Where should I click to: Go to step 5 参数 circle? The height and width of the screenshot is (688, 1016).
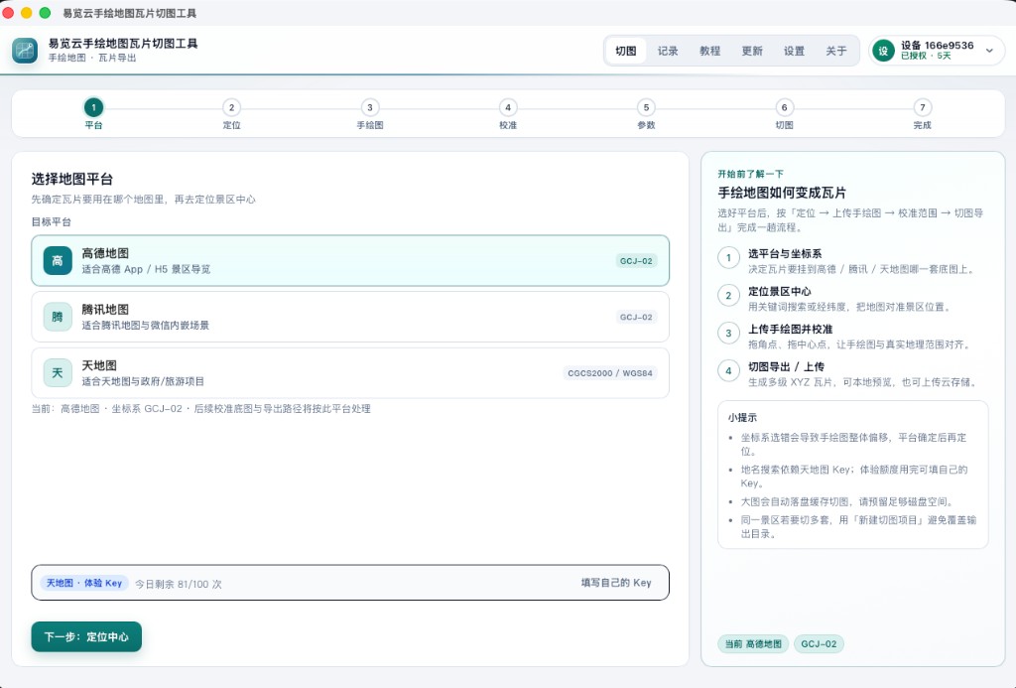tap(646, 107)
